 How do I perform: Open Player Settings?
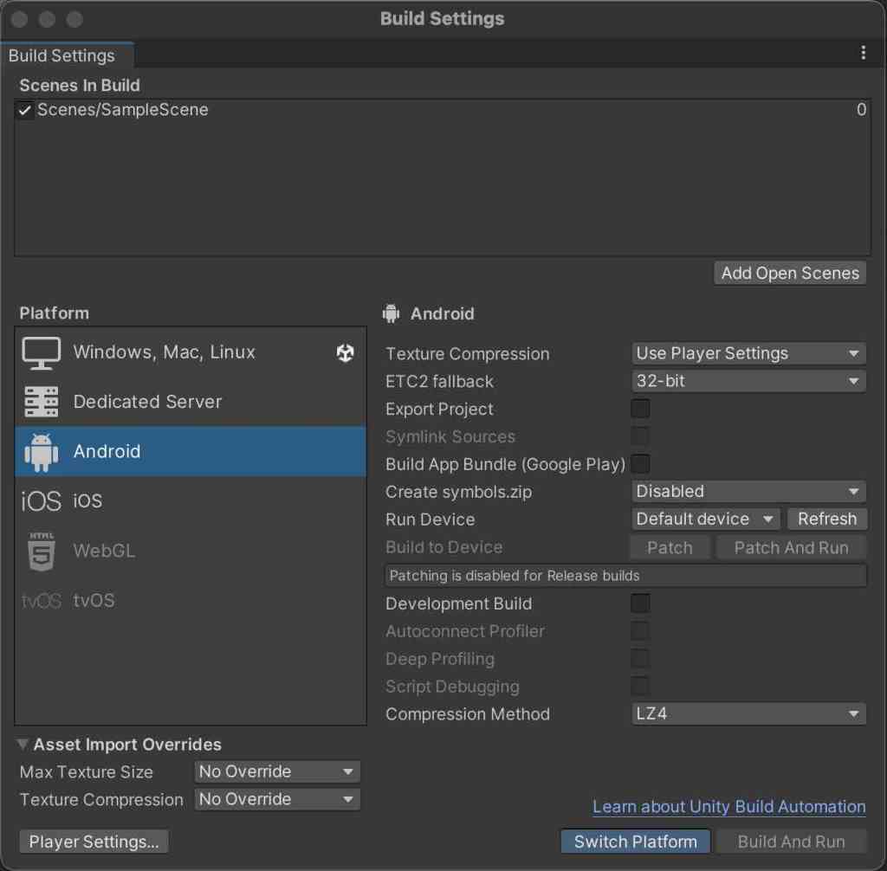pyautogui.click(x=94, y=842)
